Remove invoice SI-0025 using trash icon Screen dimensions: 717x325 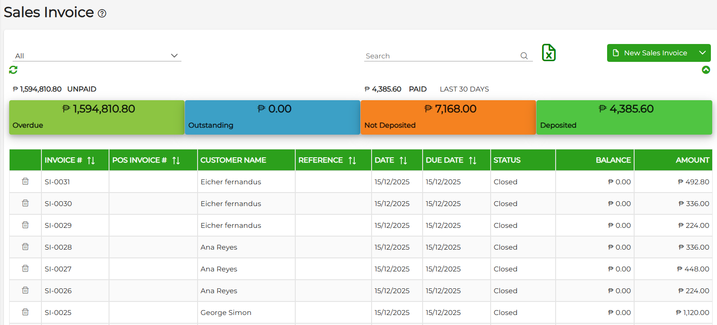point(25,312)
